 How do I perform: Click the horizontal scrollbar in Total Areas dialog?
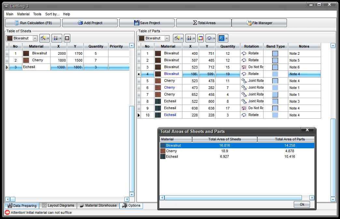pos(233,197)
